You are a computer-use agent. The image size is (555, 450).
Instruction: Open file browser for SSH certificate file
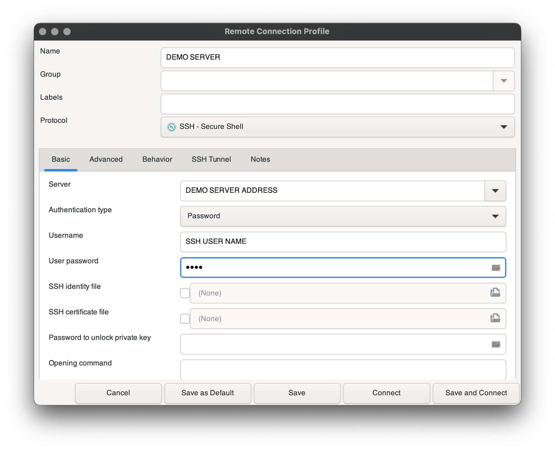tap(495, 318)
